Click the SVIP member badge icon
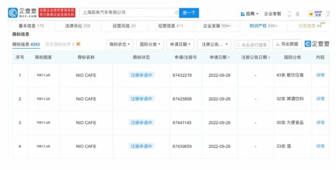The height and width of the screenshot is (170, 336). [316, 14]
